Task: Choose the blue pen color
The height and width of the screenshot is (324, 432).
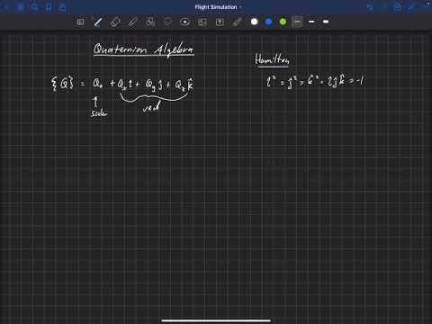Action: point(268,22)
